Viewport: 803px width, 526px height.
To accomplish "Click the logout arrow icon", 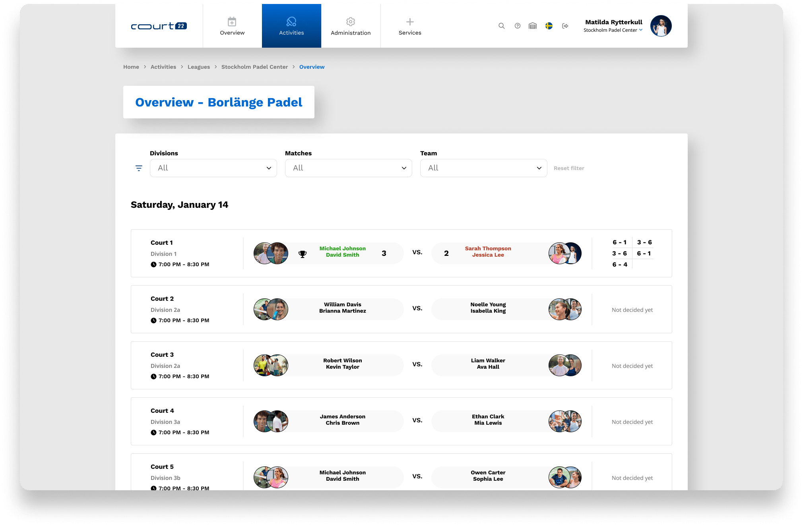I will [565, 26].
